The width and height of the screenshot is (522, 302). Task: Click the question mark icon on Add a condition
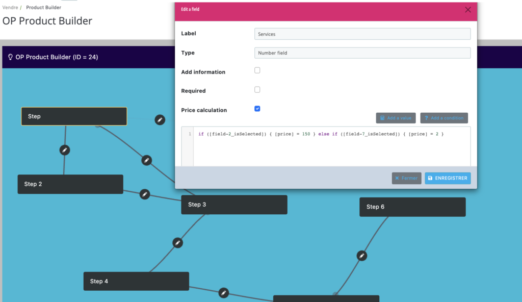point(426,118)
